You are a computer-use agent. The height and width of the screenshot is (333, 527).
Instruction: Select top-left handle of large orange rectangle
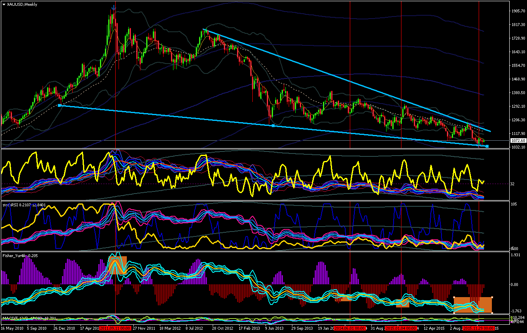pos(454,297)
